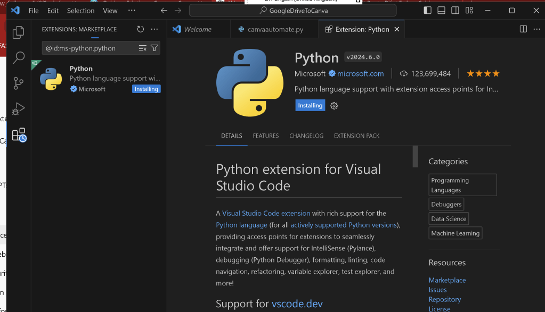Split the editor to the right
Screen dimensions: 545x312
tap(523, 29)
